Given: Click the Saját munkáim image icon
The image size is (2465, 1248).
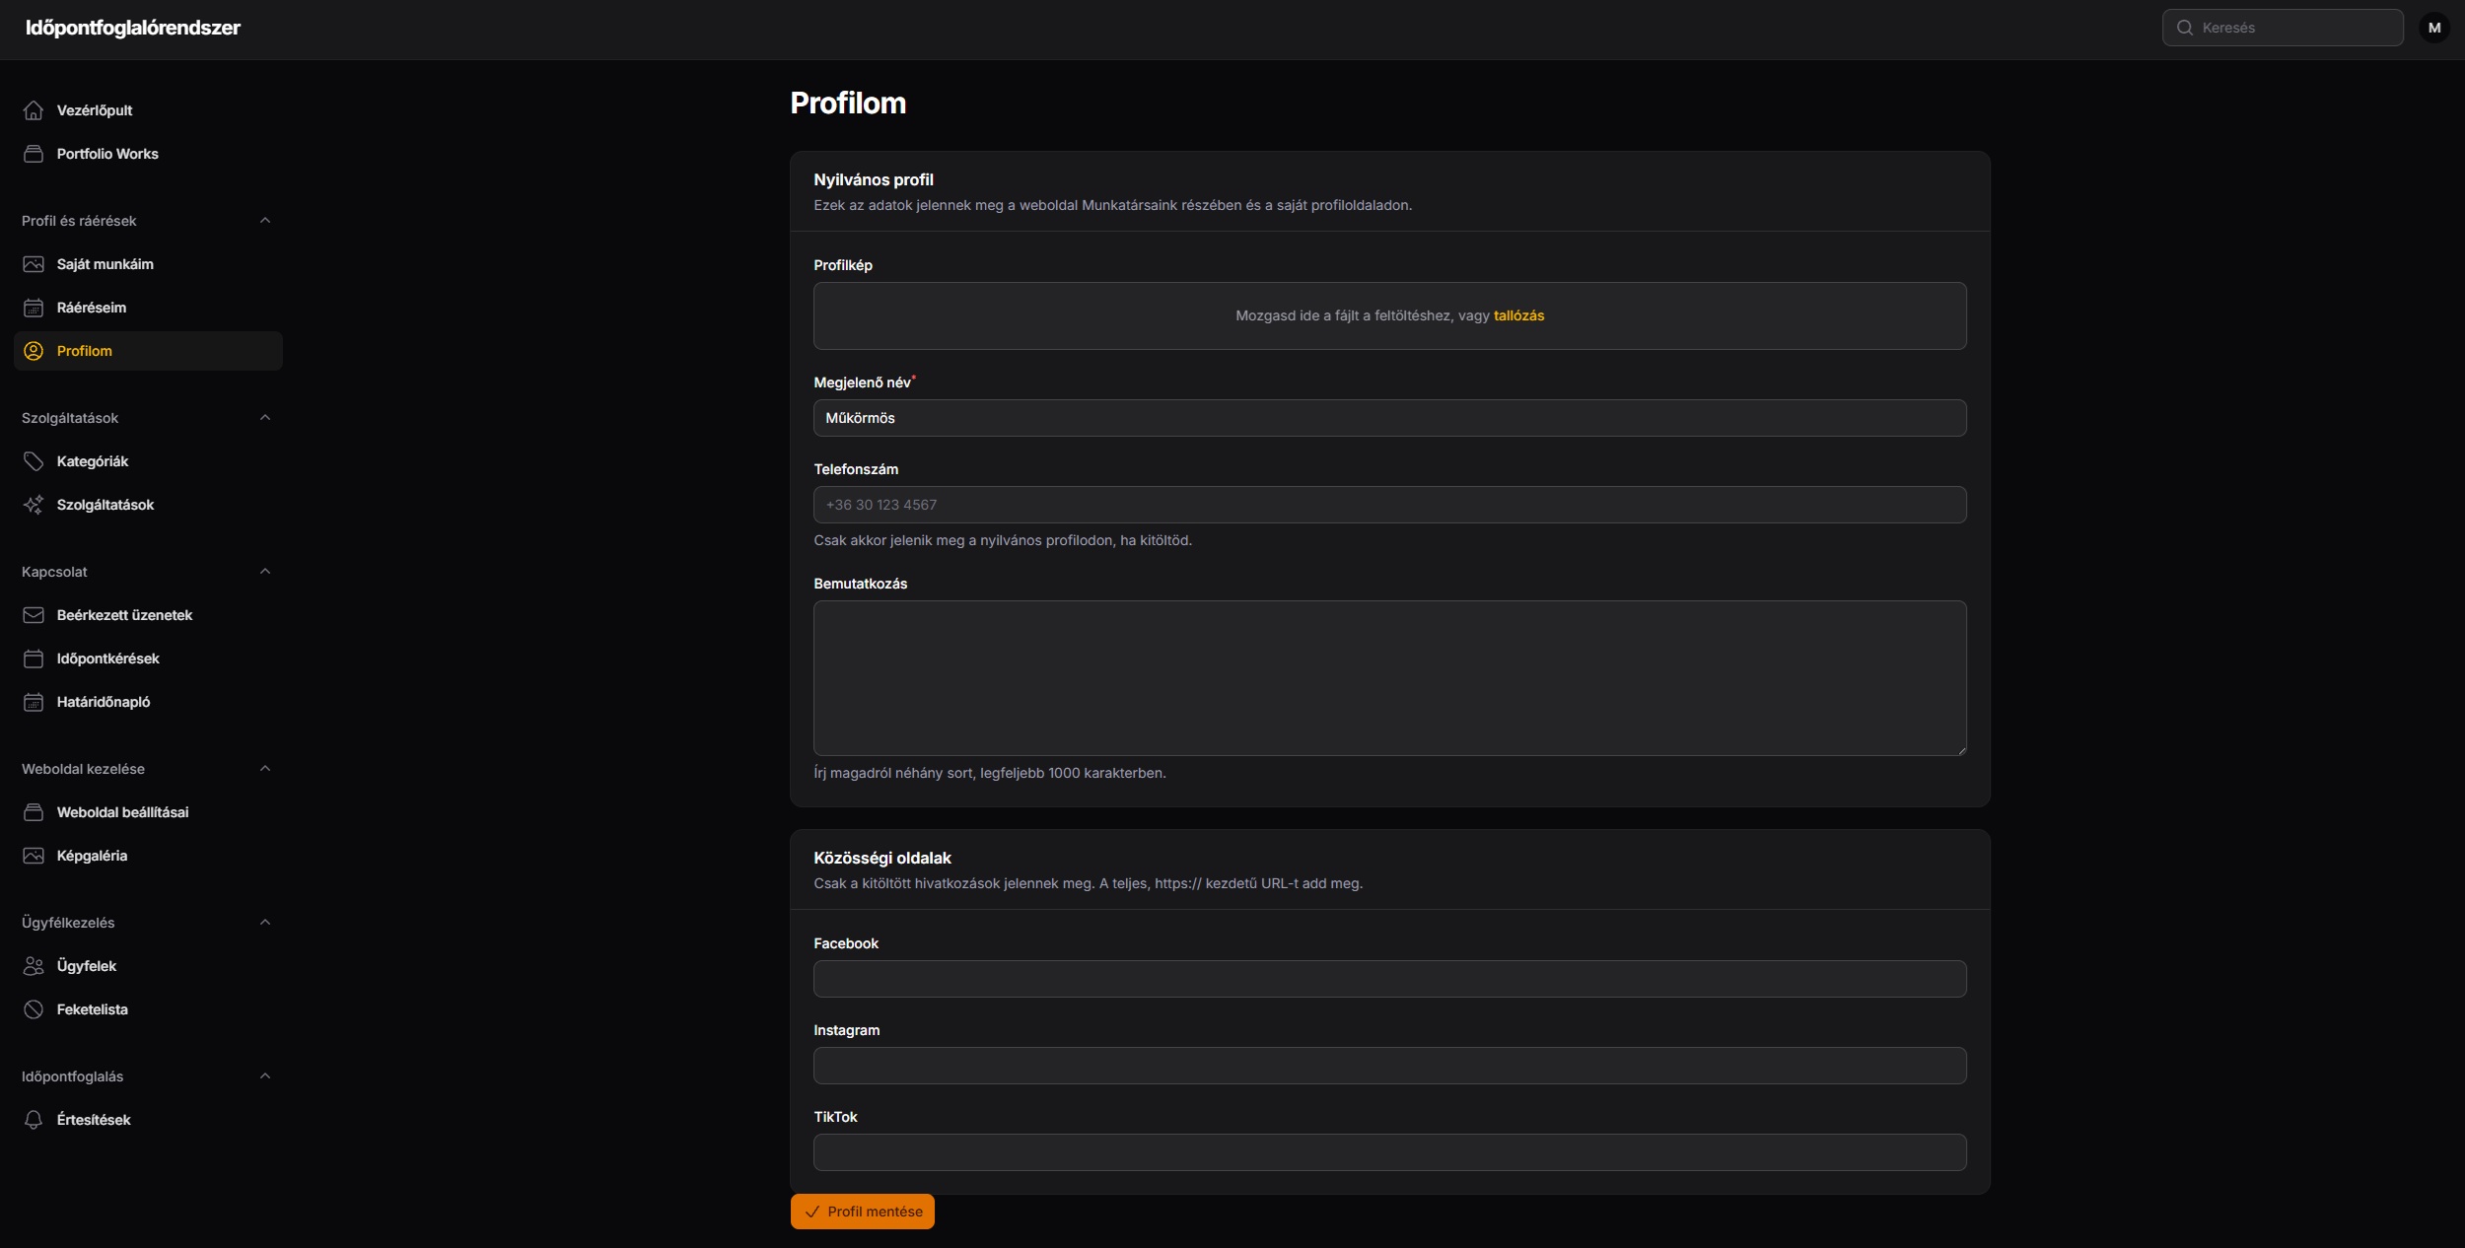Looking at the screenshot, I should 34,264.
